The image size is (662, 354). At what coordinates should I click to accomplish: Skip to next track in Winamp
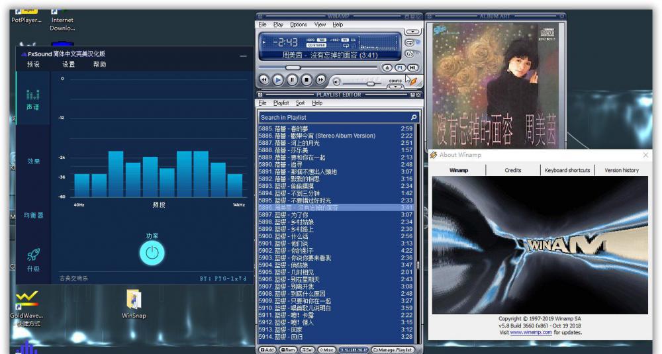pyautogui.click(x=321, y=79)
